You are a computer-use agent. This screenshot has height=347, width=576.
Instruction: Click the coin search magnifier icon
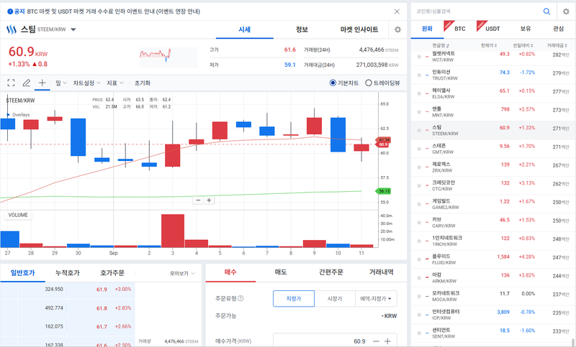[546, 11]
